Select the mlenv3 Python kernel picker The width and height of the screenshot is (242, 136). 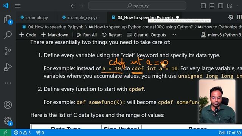point(221,35)
